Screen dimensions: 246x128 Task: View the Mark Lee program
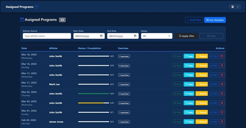pyautogui.click(x=177, y=84)
